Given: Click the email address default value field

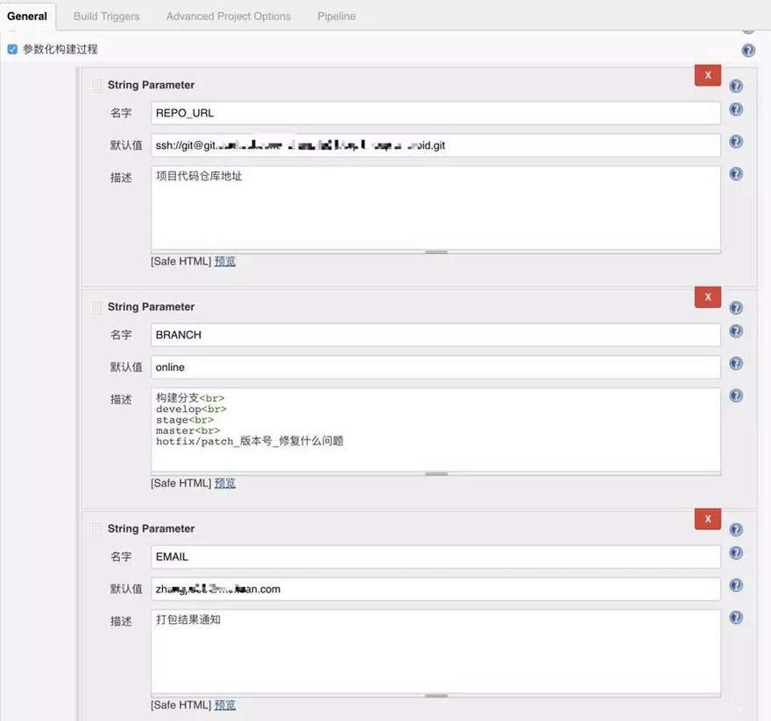Looking at the screenshot, I should coord(435,589).
